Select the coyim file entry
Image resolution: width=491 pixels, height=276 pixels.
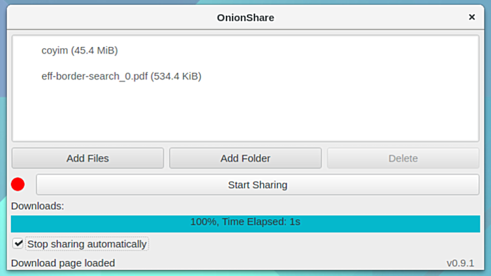coord(80,50)
